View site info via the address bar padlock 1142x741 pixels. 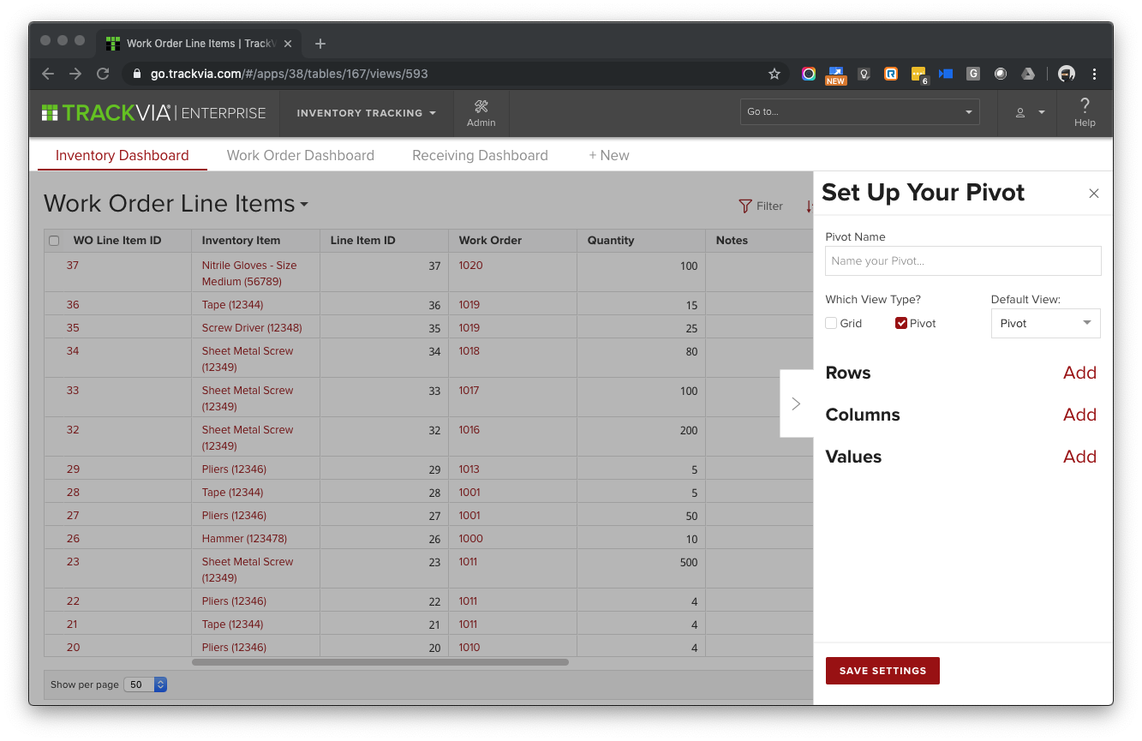(136, 75)
